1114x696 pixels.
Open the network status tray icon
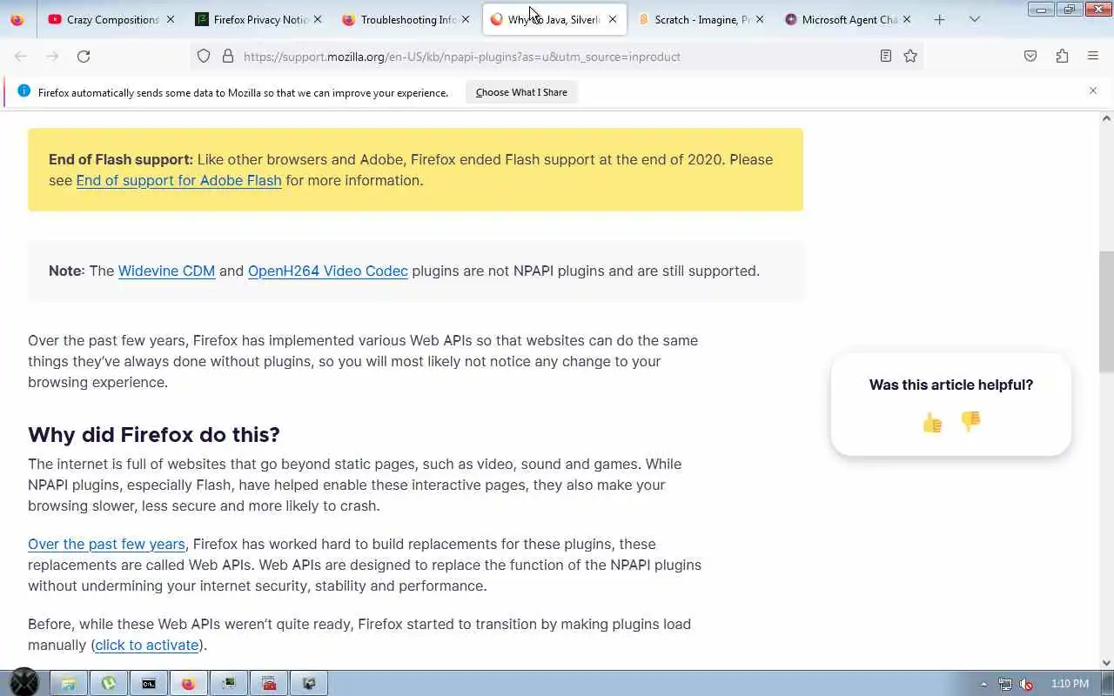point(1005,684)
